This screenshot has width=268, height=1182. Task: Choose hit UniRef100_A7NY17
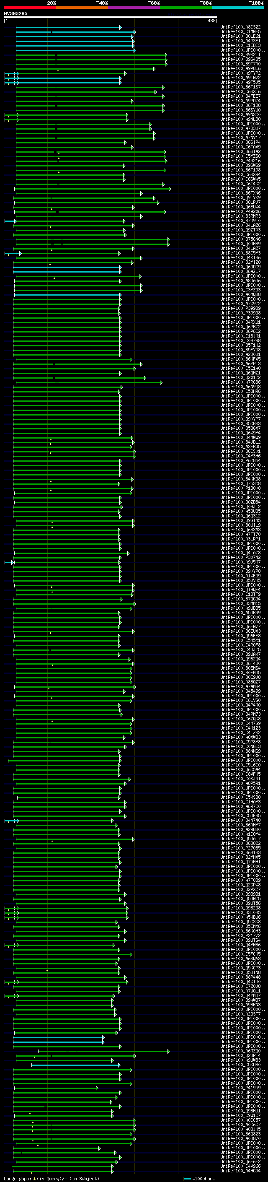pos(240,138)
